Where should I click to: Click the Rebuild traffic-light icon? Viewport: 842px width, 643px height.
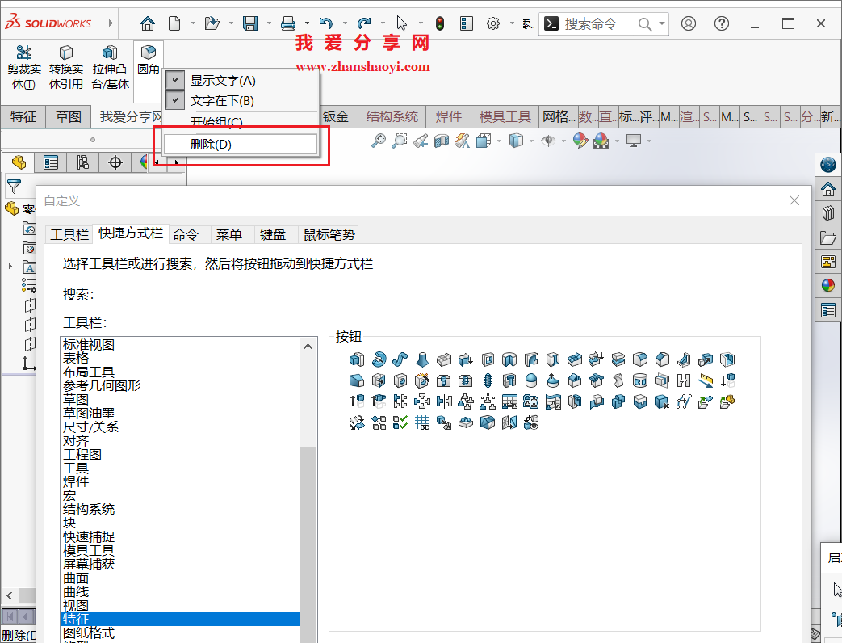click(439, 23)
